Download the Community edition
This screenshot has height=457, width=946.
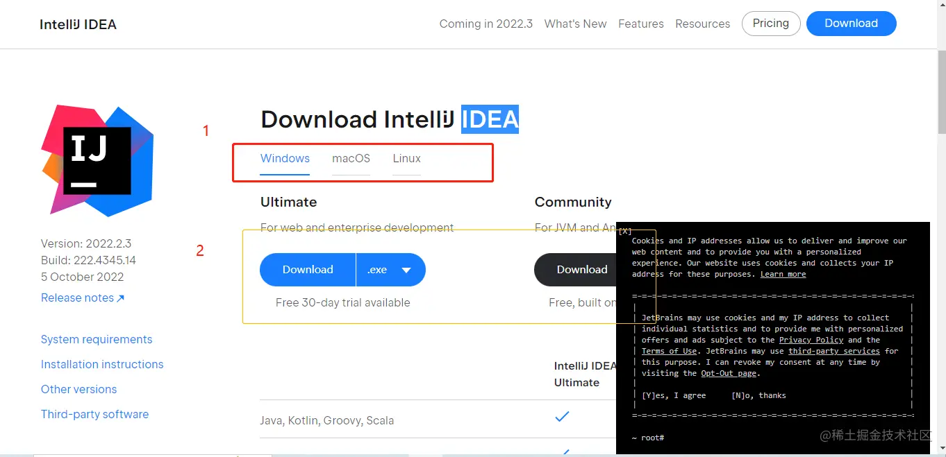[576, 270]
